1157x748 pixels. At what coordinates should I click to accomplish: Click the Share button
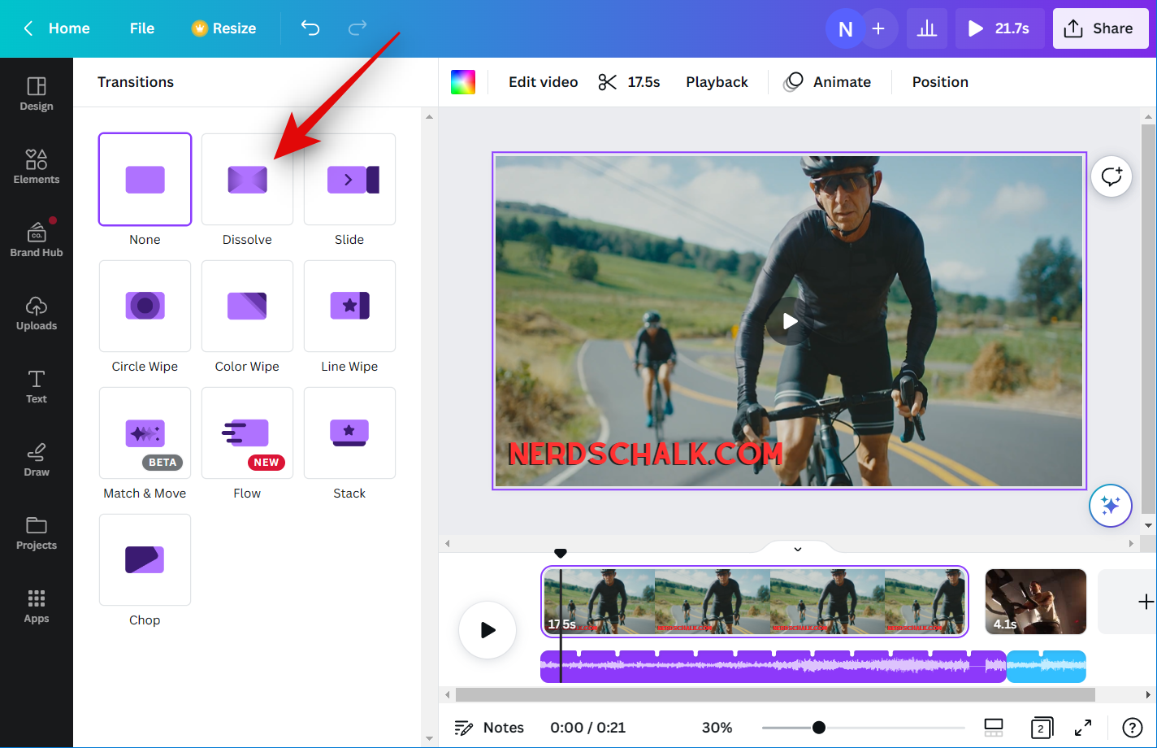coord(1099,28)
